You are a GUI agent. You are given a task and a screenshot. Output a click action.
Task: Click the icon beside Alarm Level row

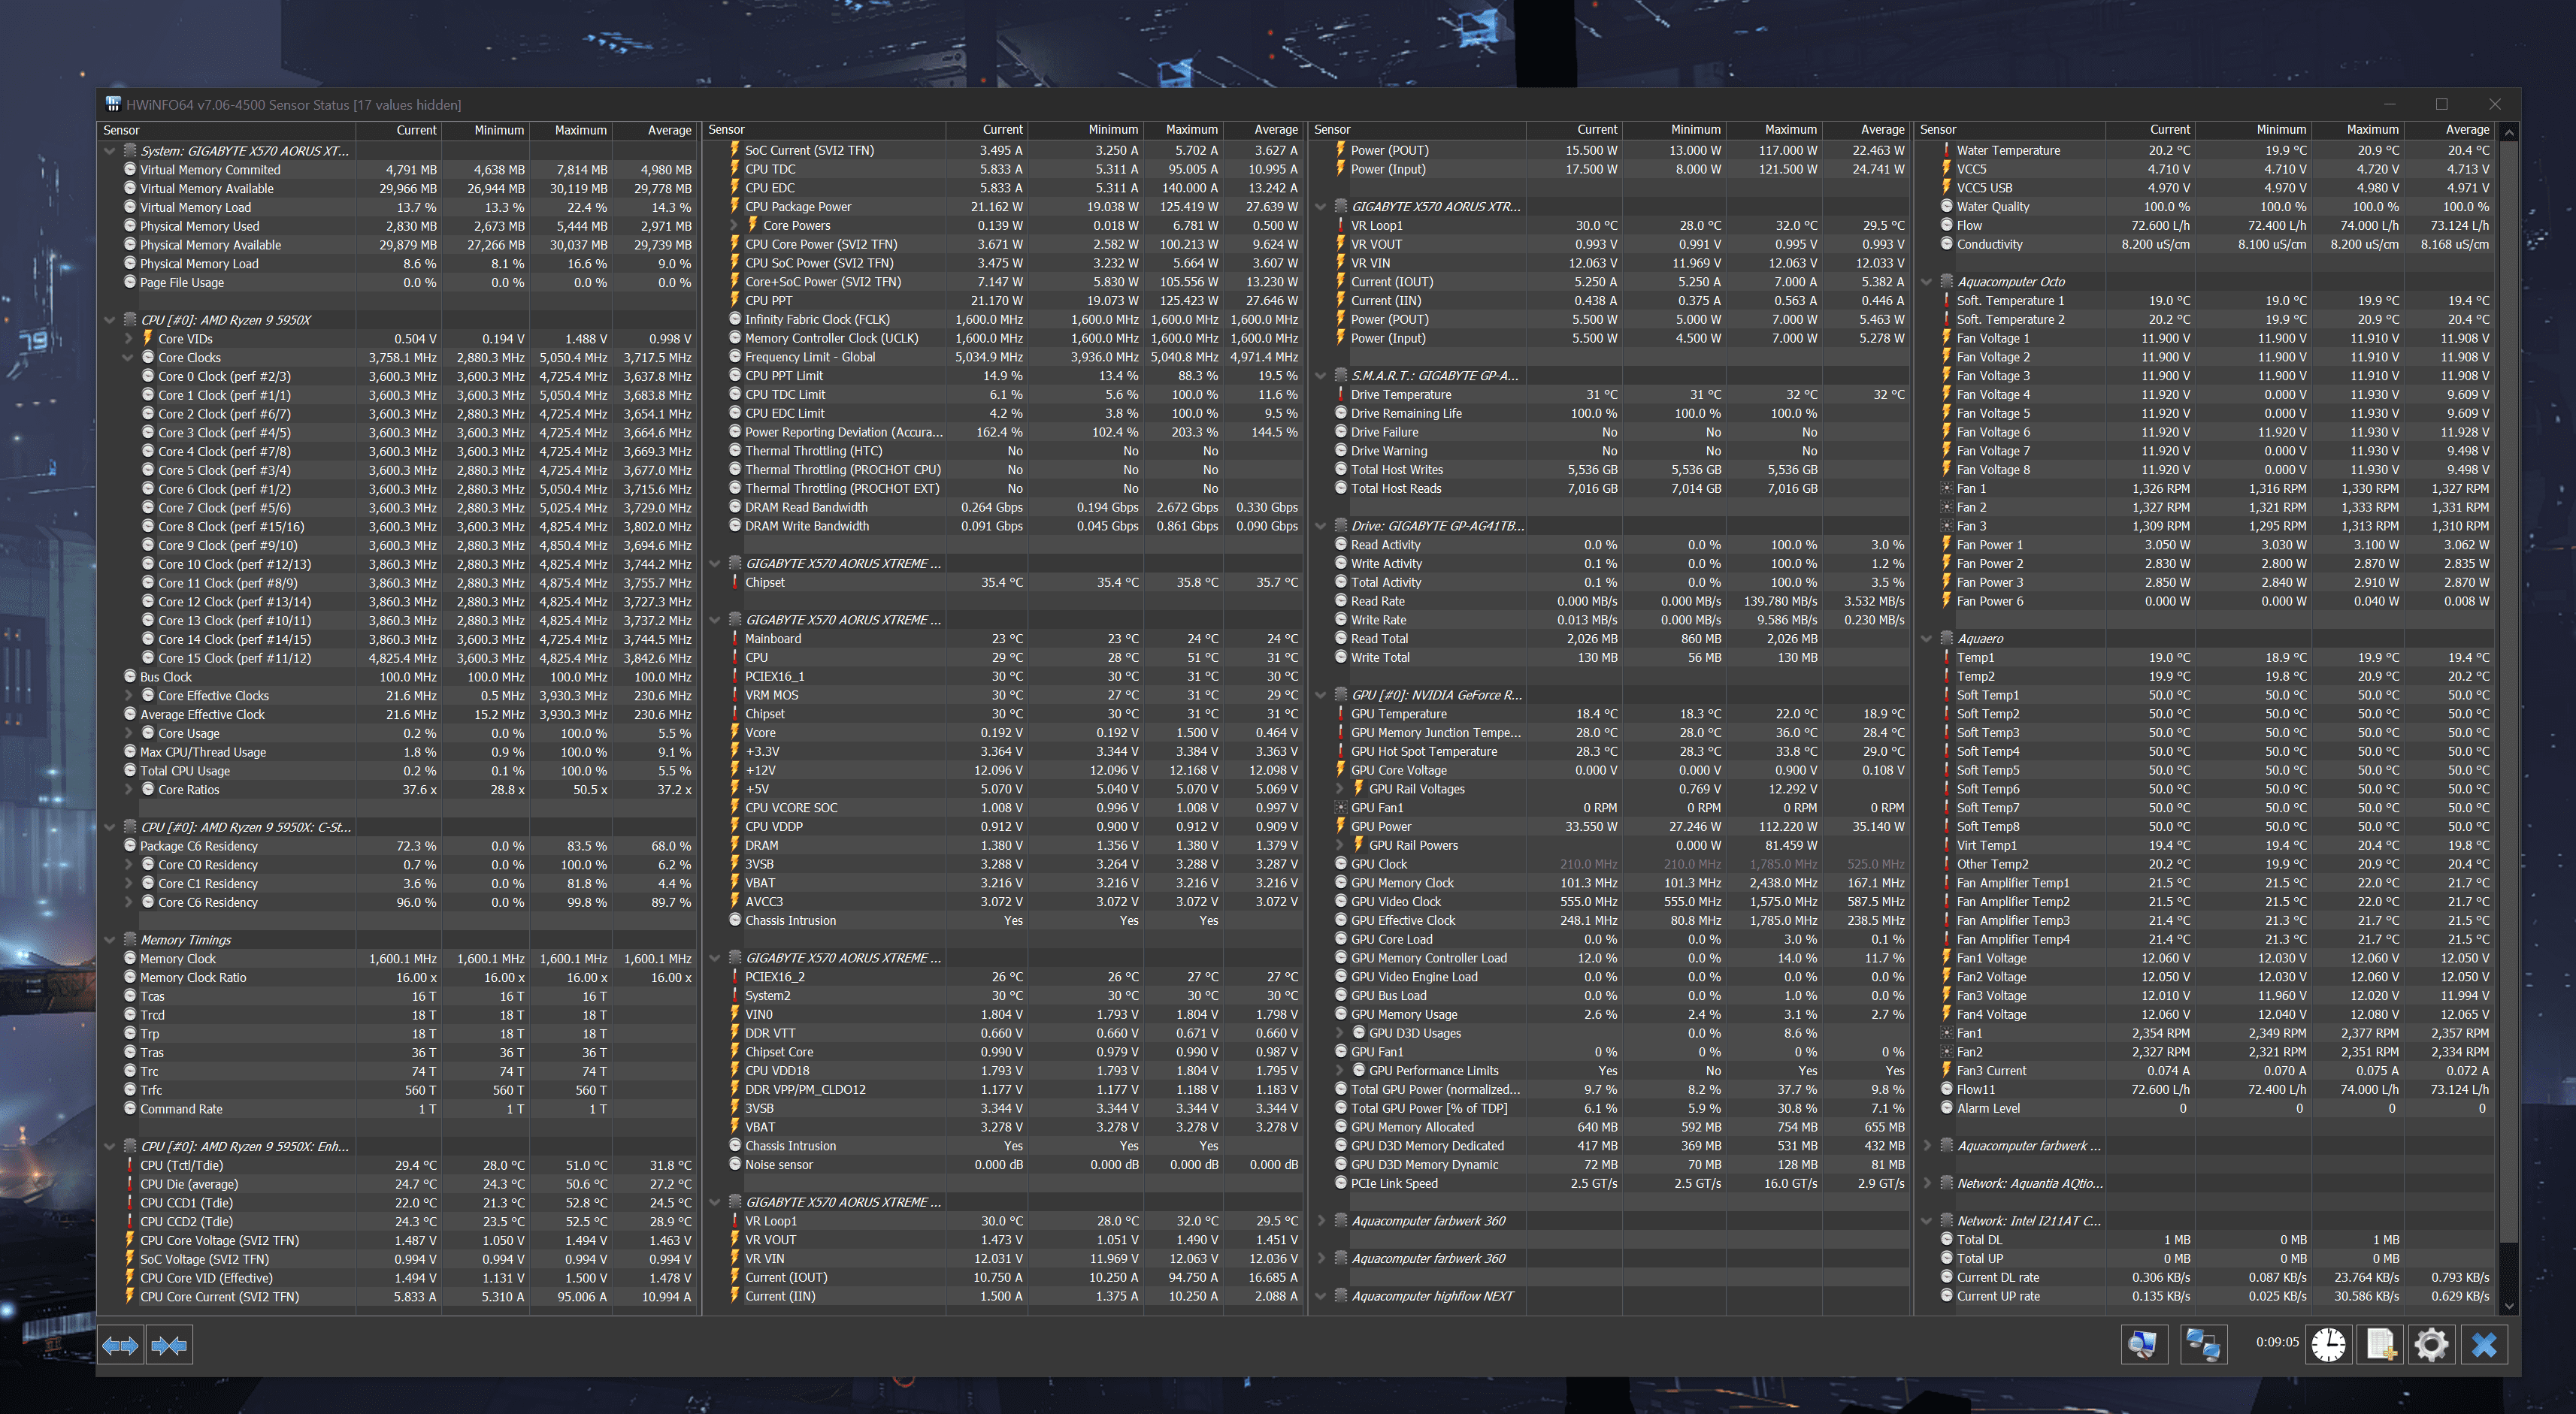tap(1947, 1108)
